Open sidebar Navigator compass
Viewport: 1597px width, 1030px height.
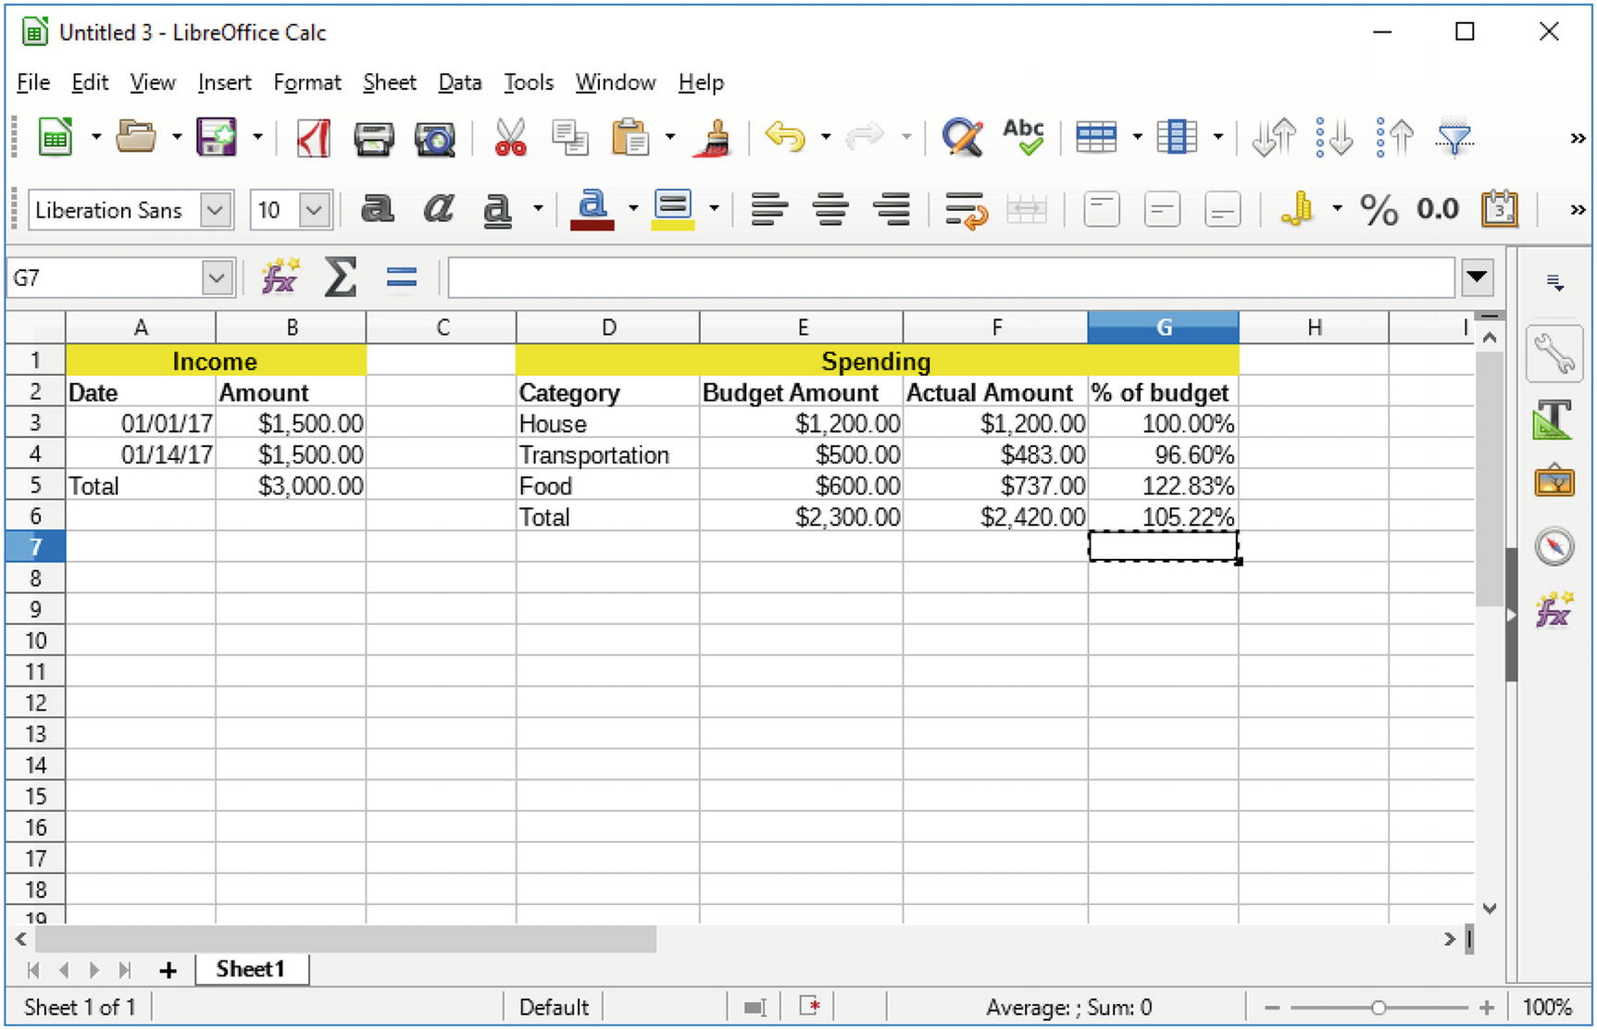click(x=1553, y=546)
